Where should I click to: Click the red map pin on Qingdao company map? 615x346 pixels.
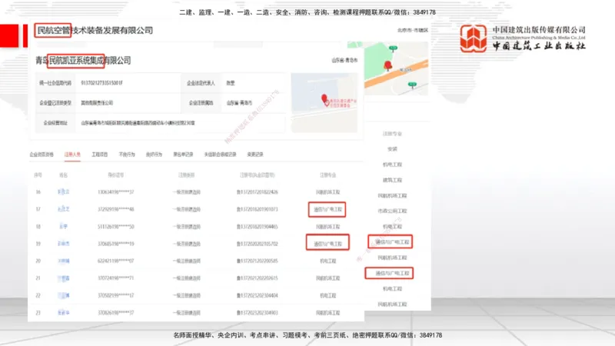pos(324,100)
